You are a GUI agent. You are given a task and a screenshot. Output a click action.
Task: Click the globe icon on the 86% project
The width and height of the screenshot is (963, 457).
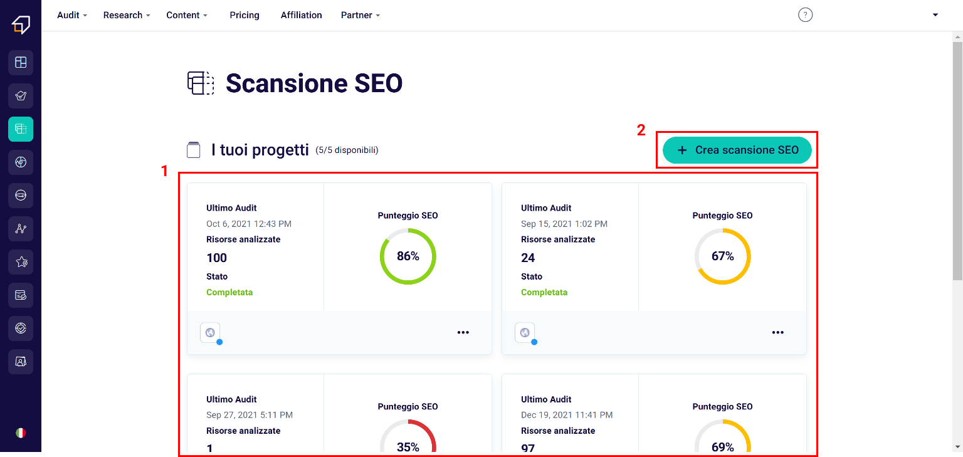210,333
